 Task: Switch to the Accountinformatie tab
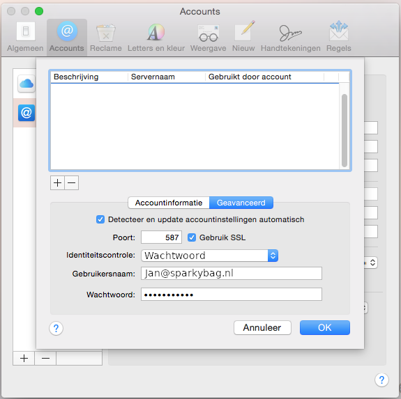tap(169, 203)
